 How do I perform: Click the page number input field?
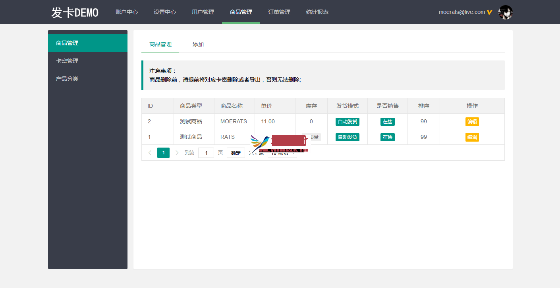pos(206,153)
